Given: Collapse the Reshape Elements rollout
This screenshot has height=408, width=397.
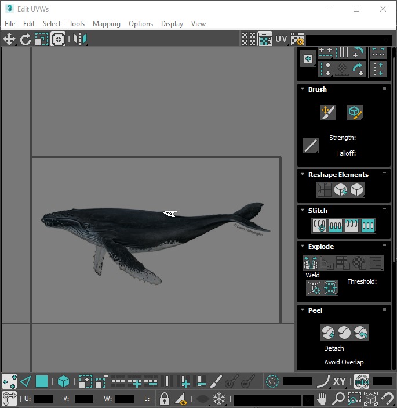Looking at the screenshot, I should (303, 174).
